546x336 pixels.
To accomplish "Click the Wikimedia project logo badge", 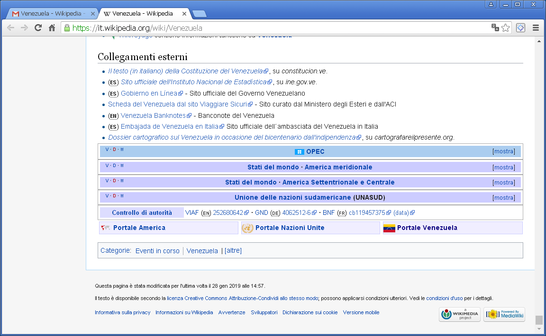I will click(x=459, y=314).
